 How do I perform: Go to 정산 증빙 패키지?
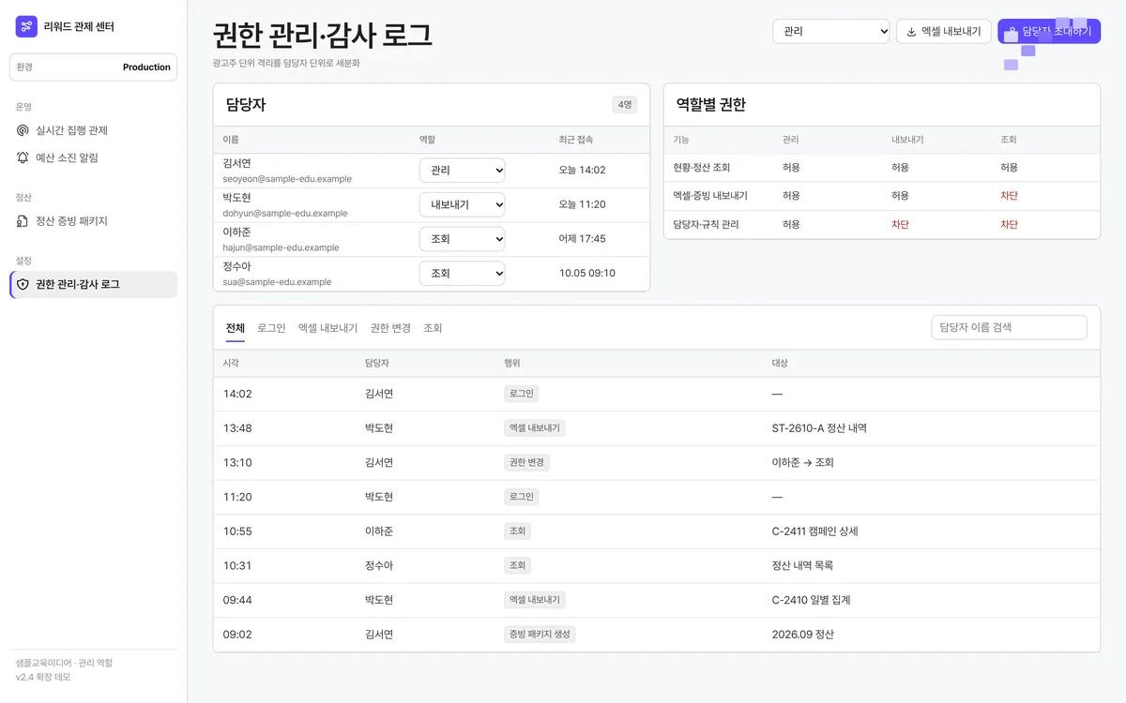93,221
